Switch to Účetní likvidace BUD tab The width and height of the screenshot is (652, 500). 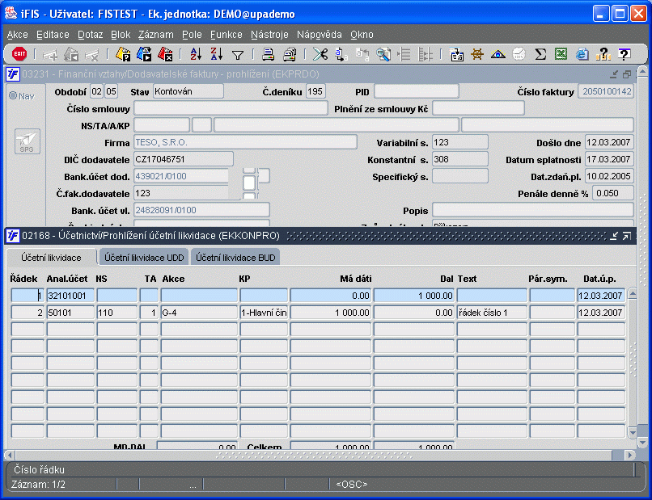coord(235,258)
